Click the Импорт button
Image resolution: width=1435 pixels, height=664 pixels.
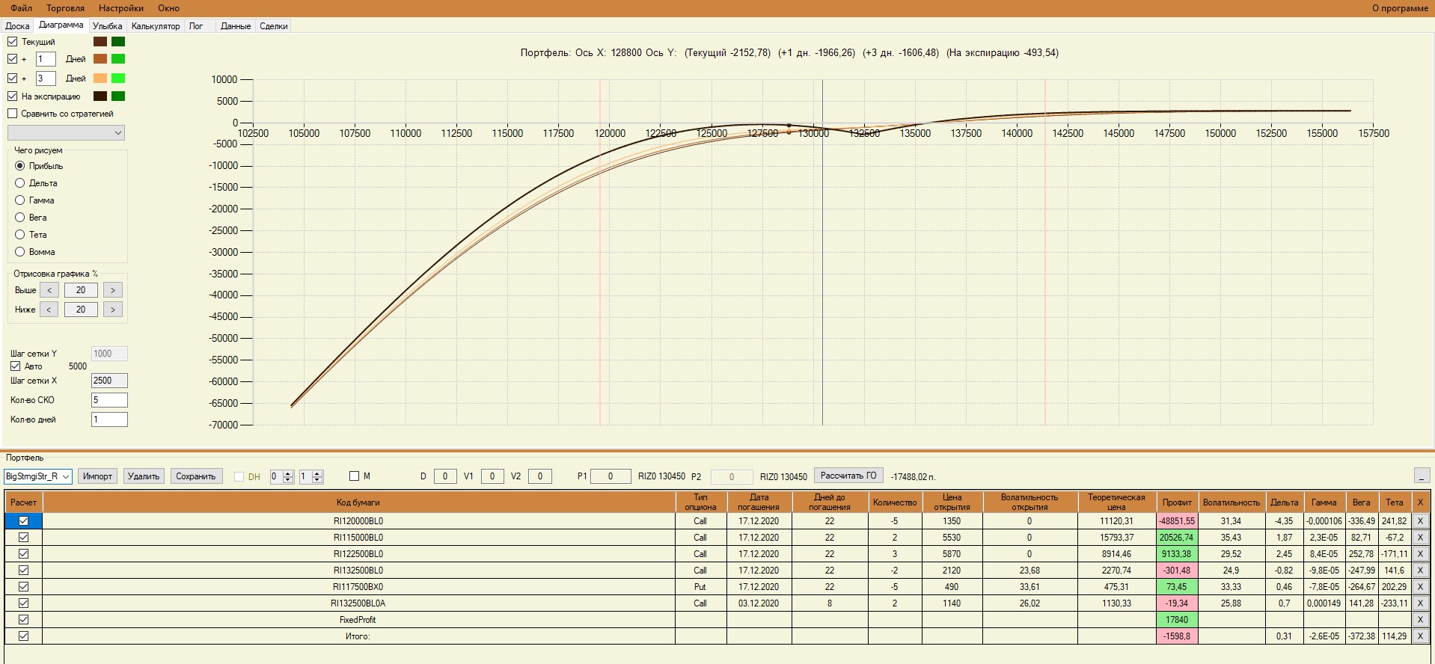(x=97, y=476)
